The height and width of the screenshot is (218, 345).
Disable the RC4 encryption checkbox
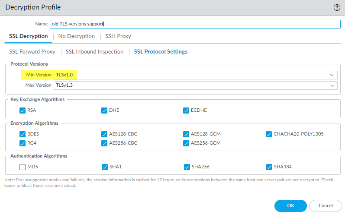pos(23,143)
